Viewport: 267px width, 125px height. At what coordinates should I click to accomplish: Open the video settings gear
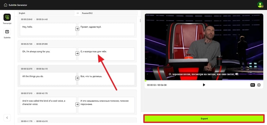(259, 85)
